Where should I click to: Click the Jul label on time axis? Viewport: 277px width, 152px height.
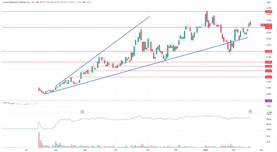pos(26,150)
